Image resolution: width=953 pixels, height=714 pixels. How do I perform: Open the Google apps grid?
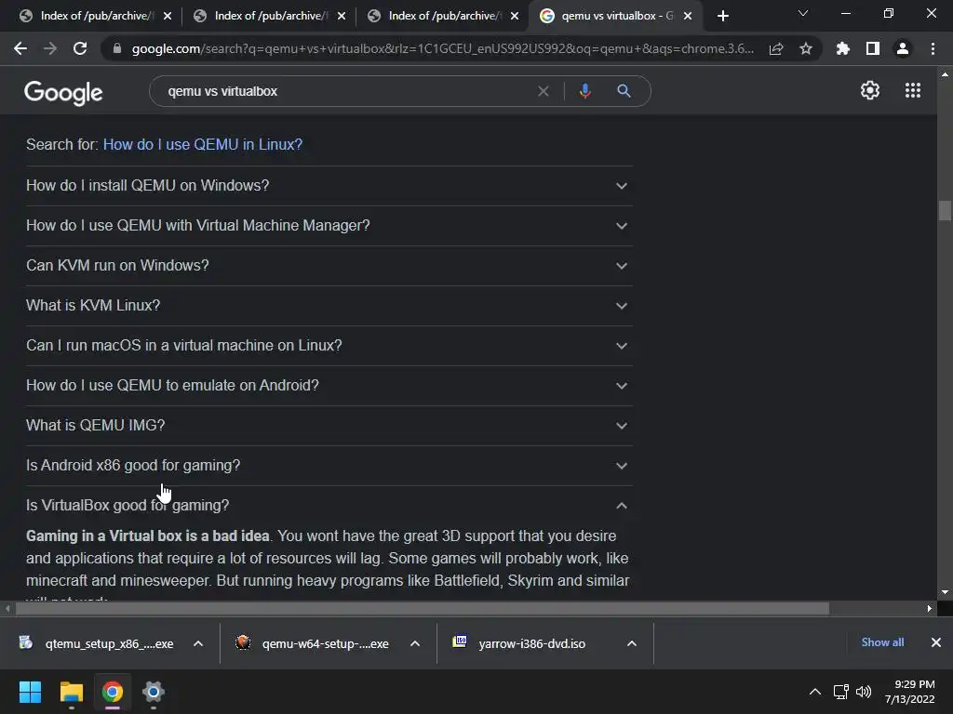(x=913, y=90)
